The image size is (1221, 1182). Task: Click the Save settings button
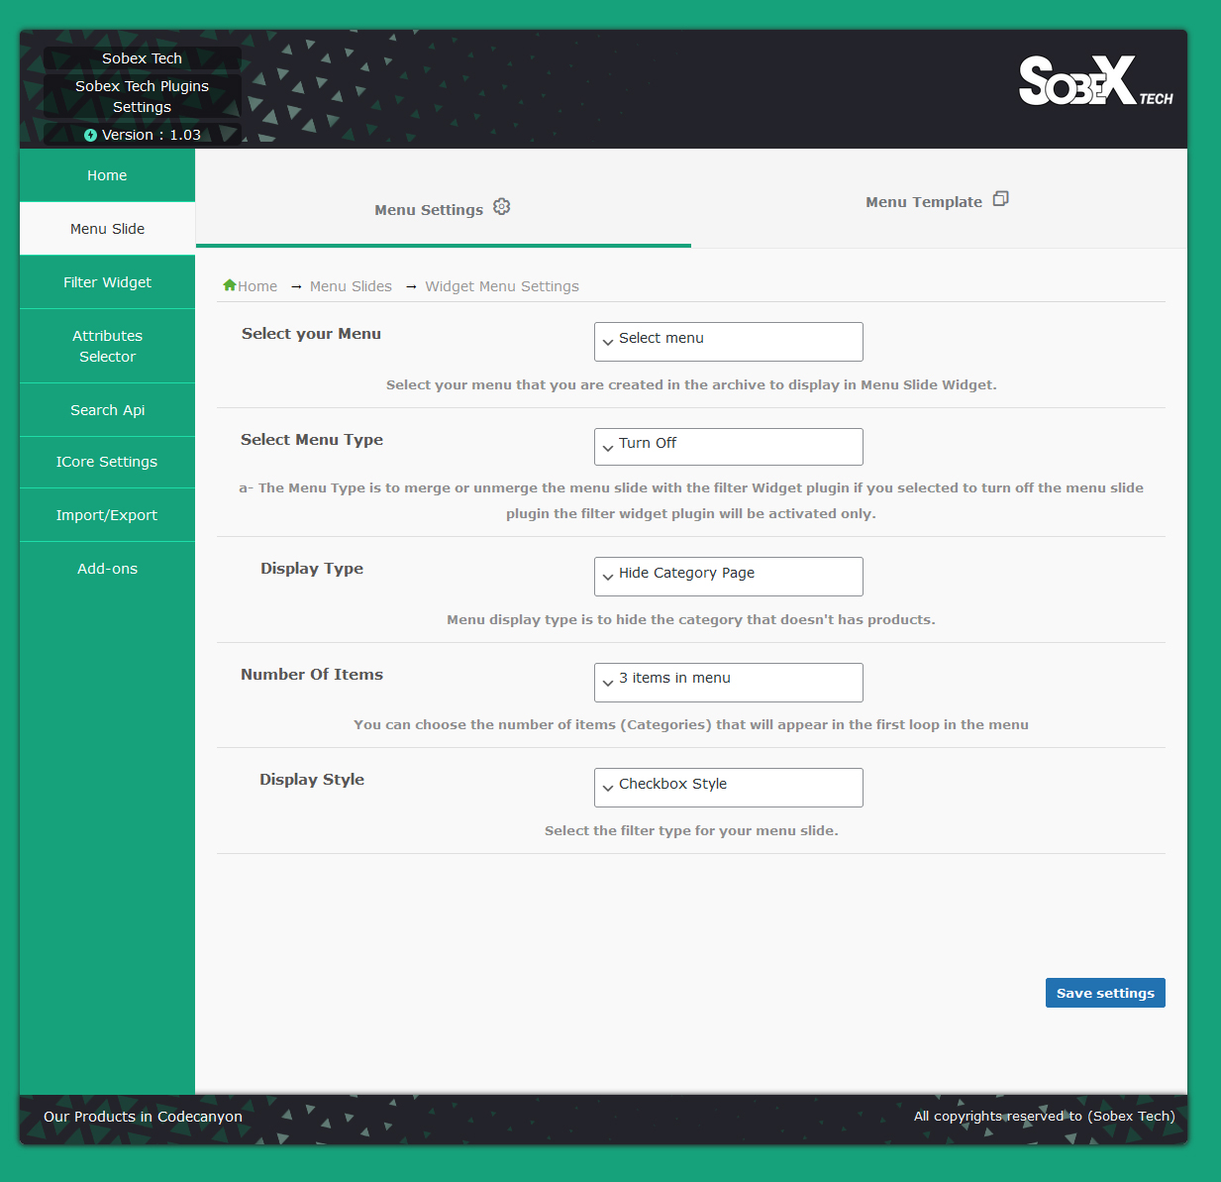(x=1105, y=993)
